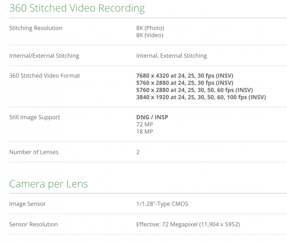Click the "DNG / INSP" text
The image size is (287, 243).
[152, 117]
